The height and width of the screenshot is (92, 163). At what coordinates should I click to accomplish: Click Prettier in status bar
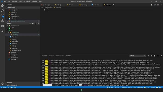[x=153, y=87]
